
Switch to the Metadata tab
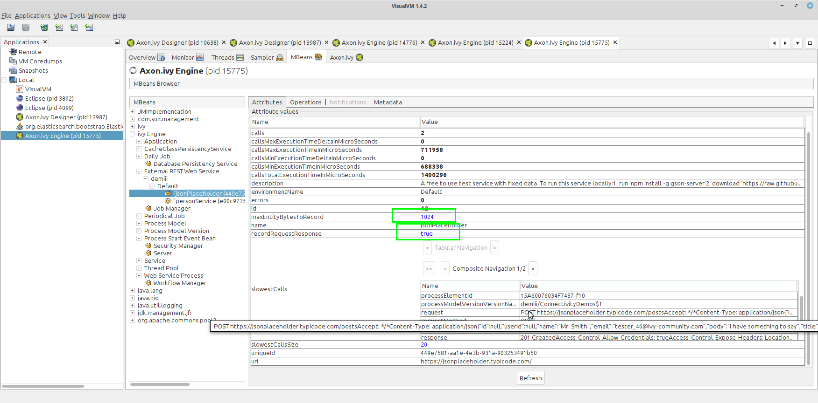coord(388,102)
